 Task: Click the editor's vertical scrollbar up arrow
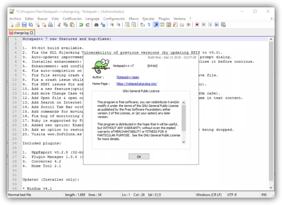click(271, 39)
